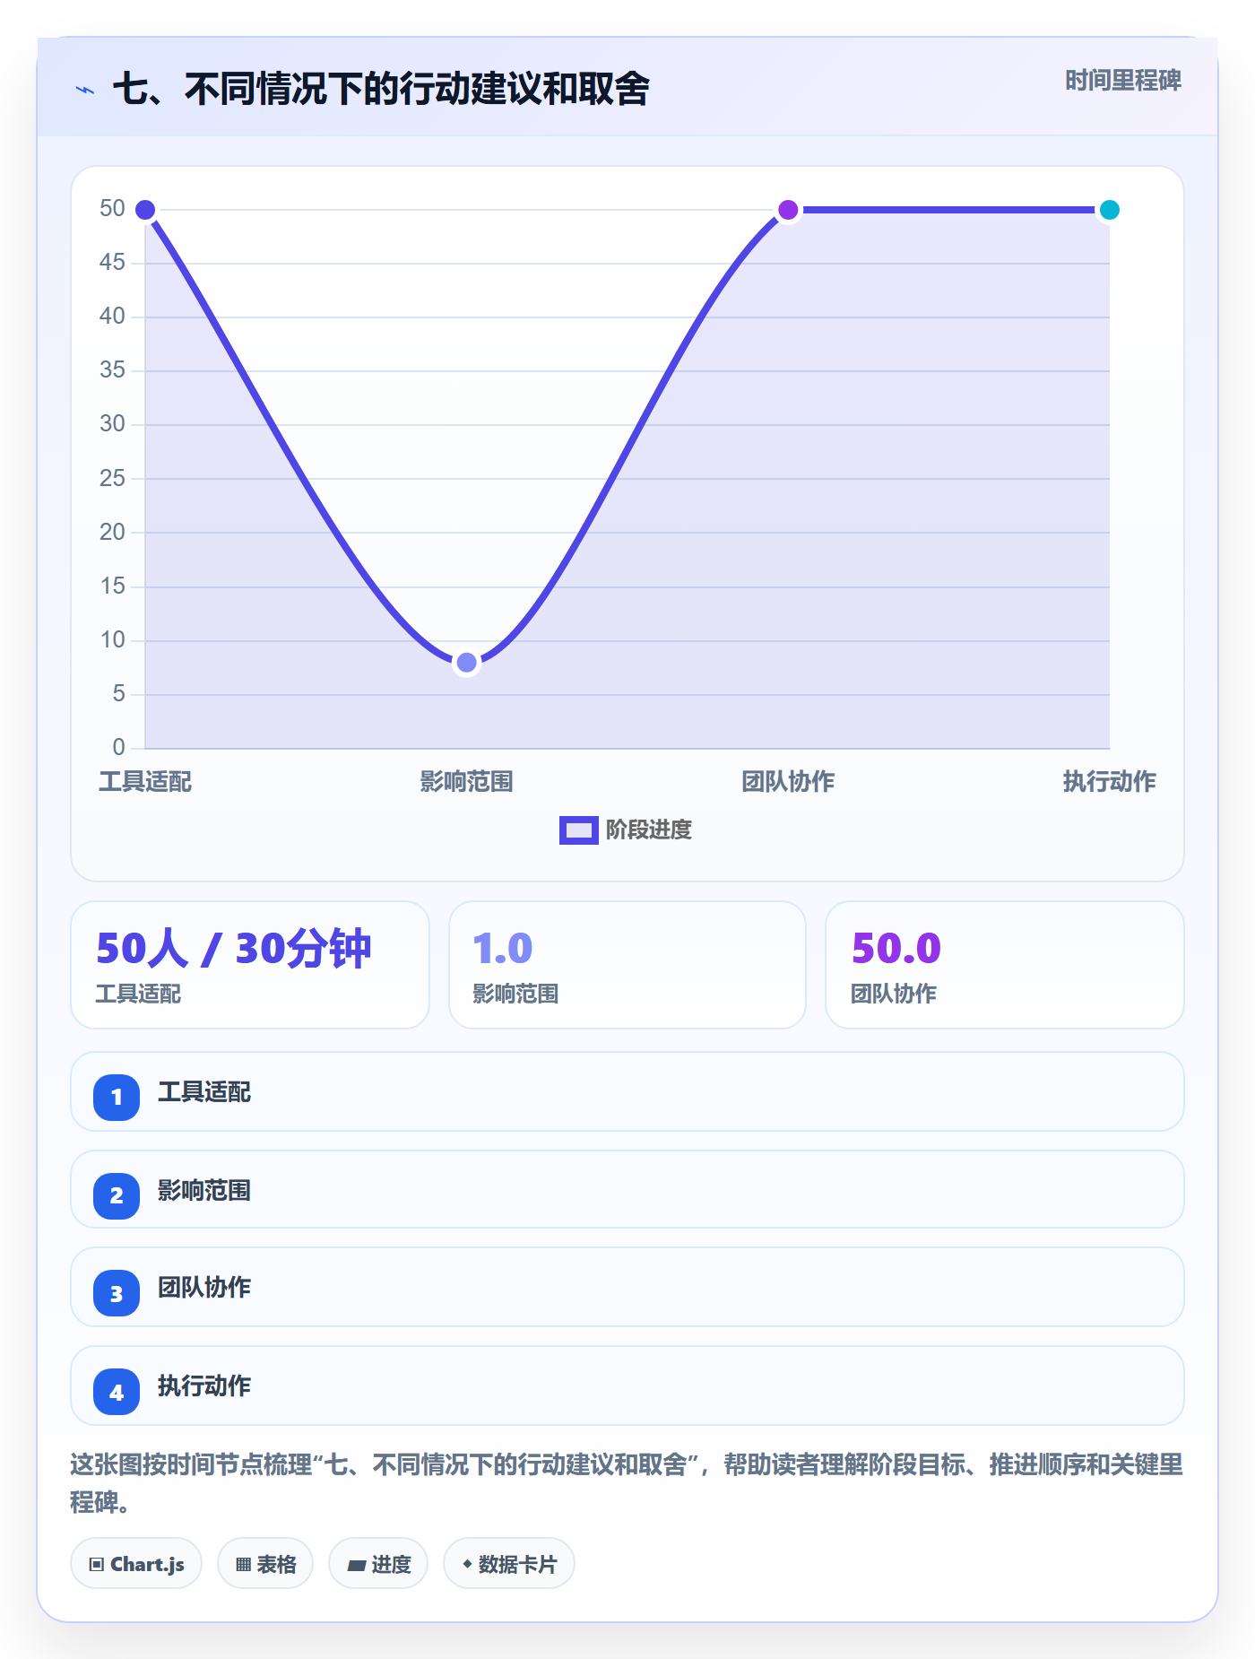Click the 影响范围 x-axis label
This screenshot has width=1255, height=1659.
(466, 782)
